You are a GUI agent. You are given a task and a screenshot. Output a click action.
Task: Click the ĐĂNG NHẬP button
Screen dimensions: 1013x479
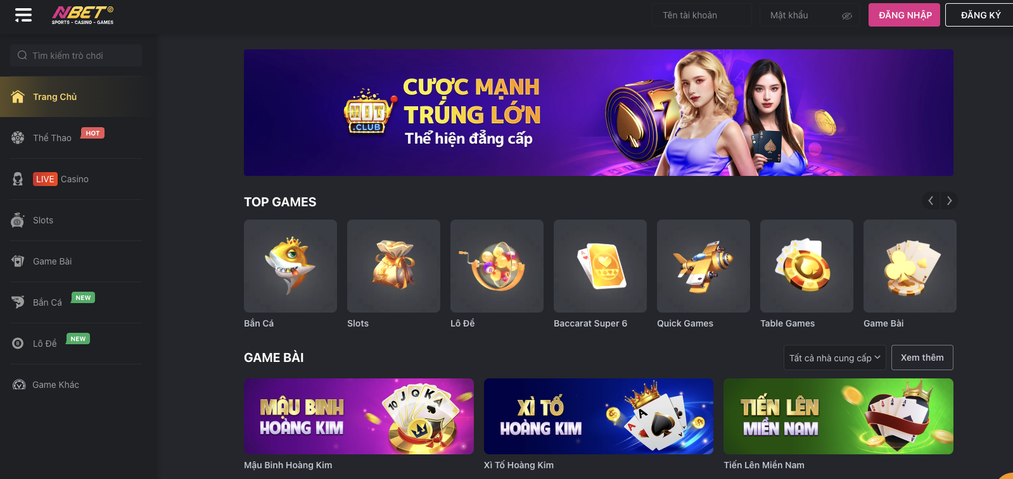904,15
